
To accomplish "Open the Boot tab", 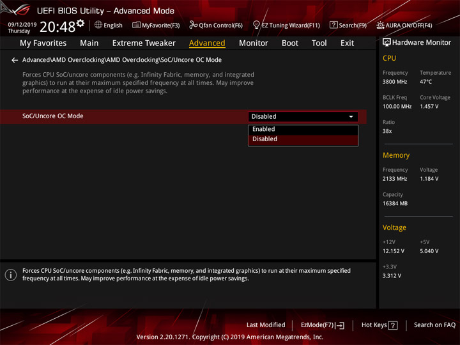I will 290,43.
